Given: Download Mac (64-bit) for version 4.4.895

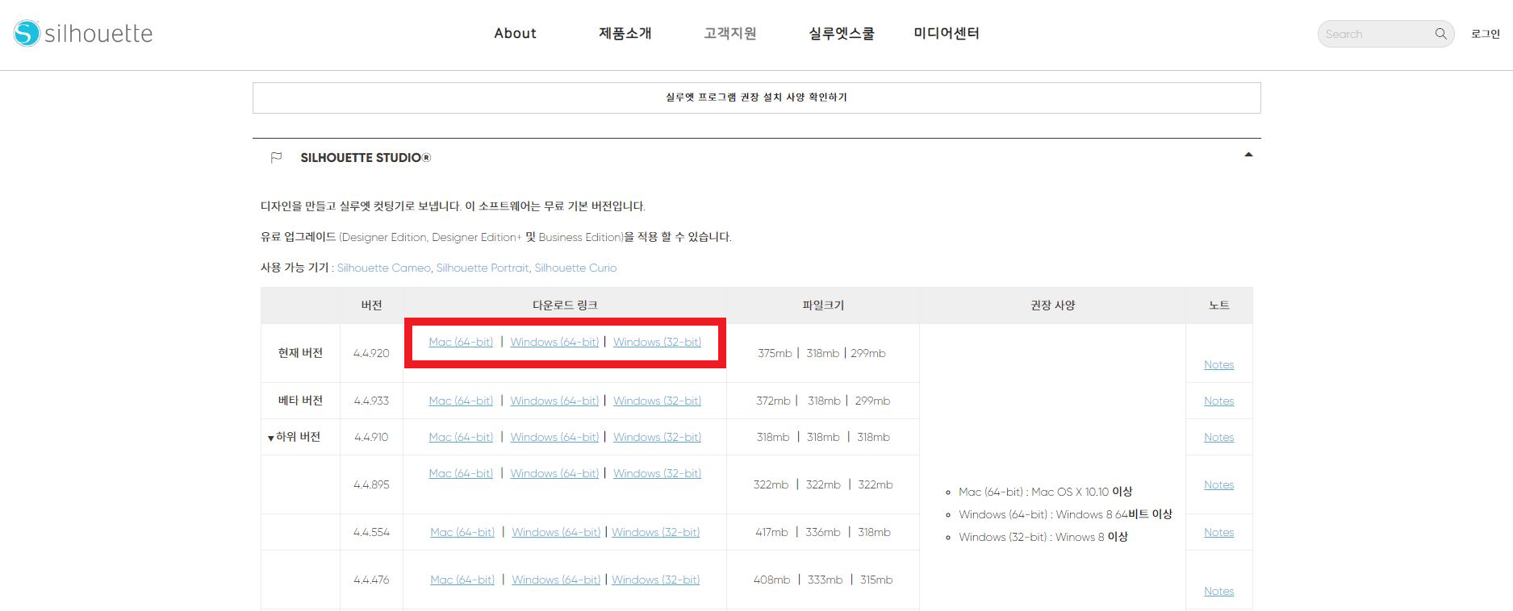Looking at the screenshot, I should pyautogui.click(x=461, y=473).
